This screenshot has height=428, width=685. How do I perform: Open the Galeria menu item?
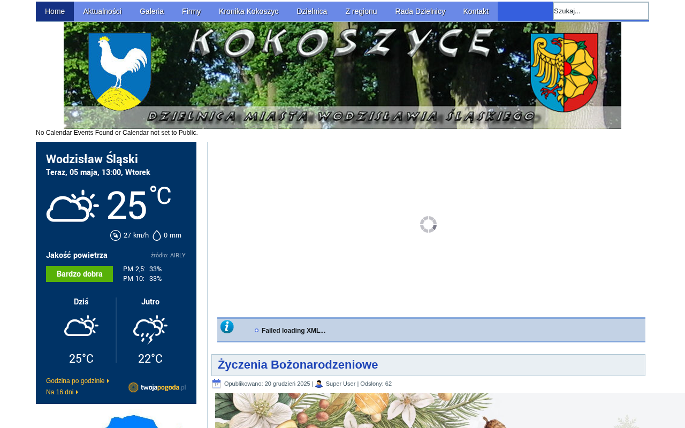(x=152, y=11)
